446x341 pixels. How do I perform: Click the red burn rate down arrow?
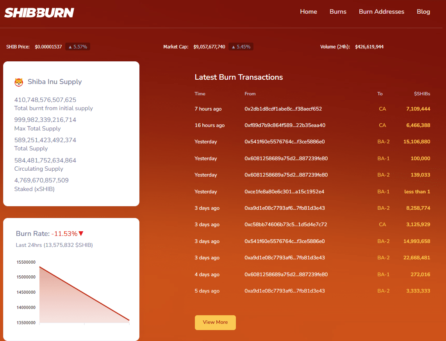[81, 234]
